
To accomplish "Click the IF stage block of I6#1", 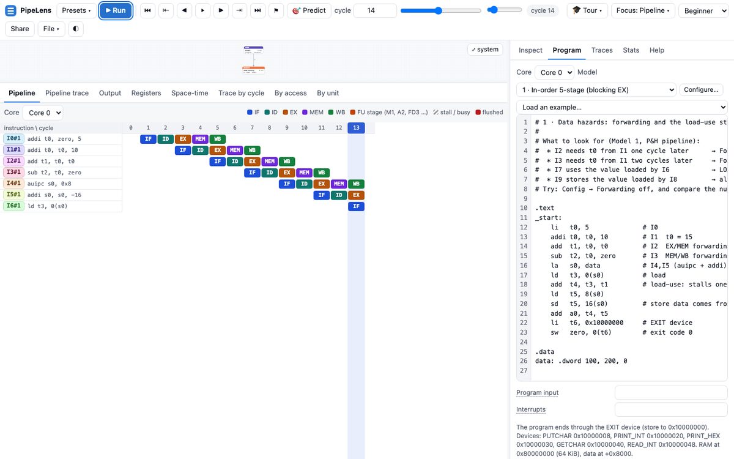I will click(356, 206).
